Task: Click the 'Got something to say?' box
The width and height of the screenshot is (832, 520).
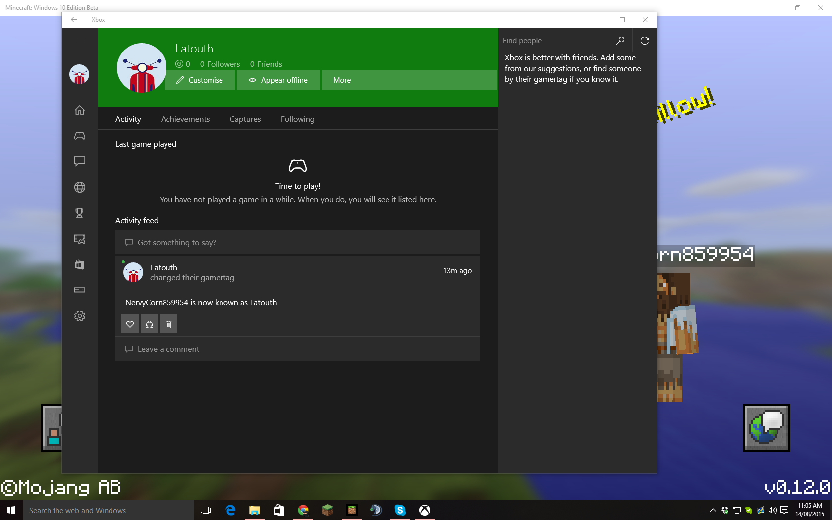Action: [x=298, y=242]
